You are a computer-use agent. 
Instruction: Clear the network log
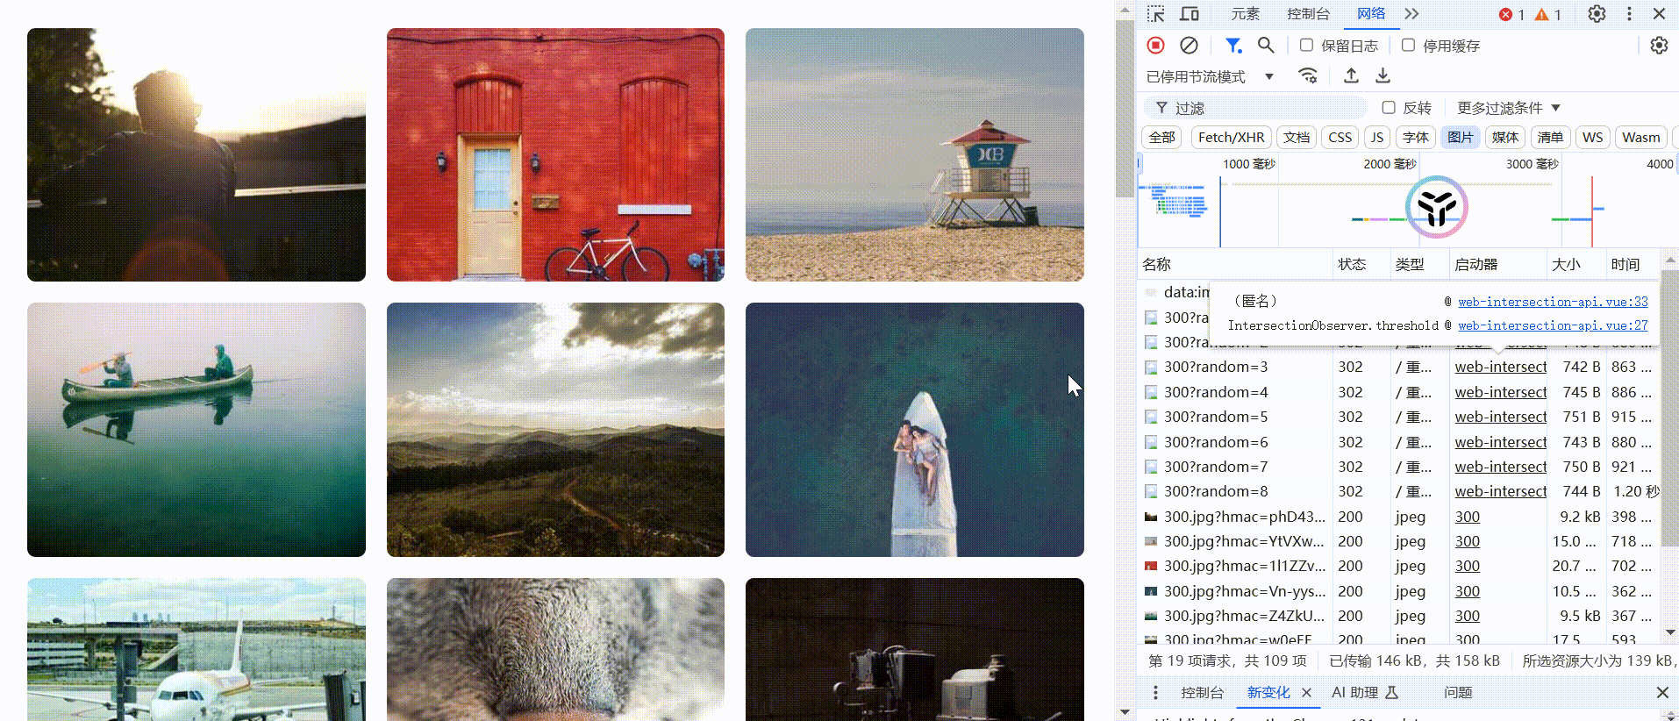1189,46
